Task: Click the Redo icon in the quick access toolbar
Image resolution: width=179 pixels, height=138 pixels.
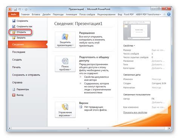Action: 26,9
